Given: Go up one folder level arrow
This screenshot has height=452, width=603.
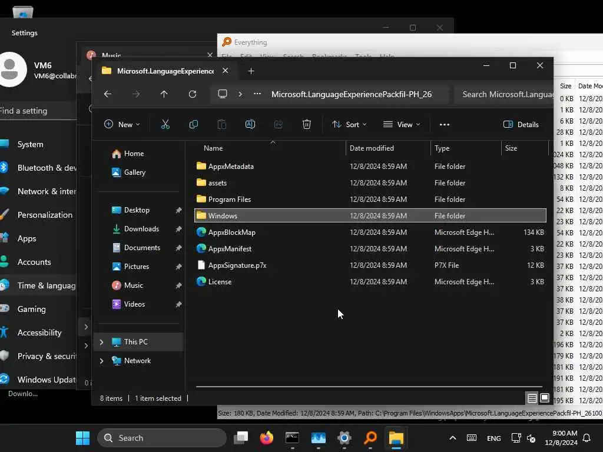Looking at the screenshot, I should [x=164, y=94].
